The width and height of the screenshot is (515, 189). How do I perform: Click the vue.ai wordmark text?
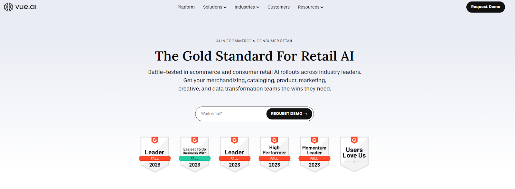[x=26, y=7]
